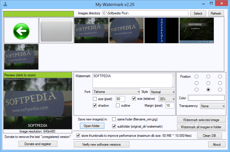Image resolution: width=230 pixels, height=152 pixels.
Task: Click the preview image to zoom
Action: point(38,104)
